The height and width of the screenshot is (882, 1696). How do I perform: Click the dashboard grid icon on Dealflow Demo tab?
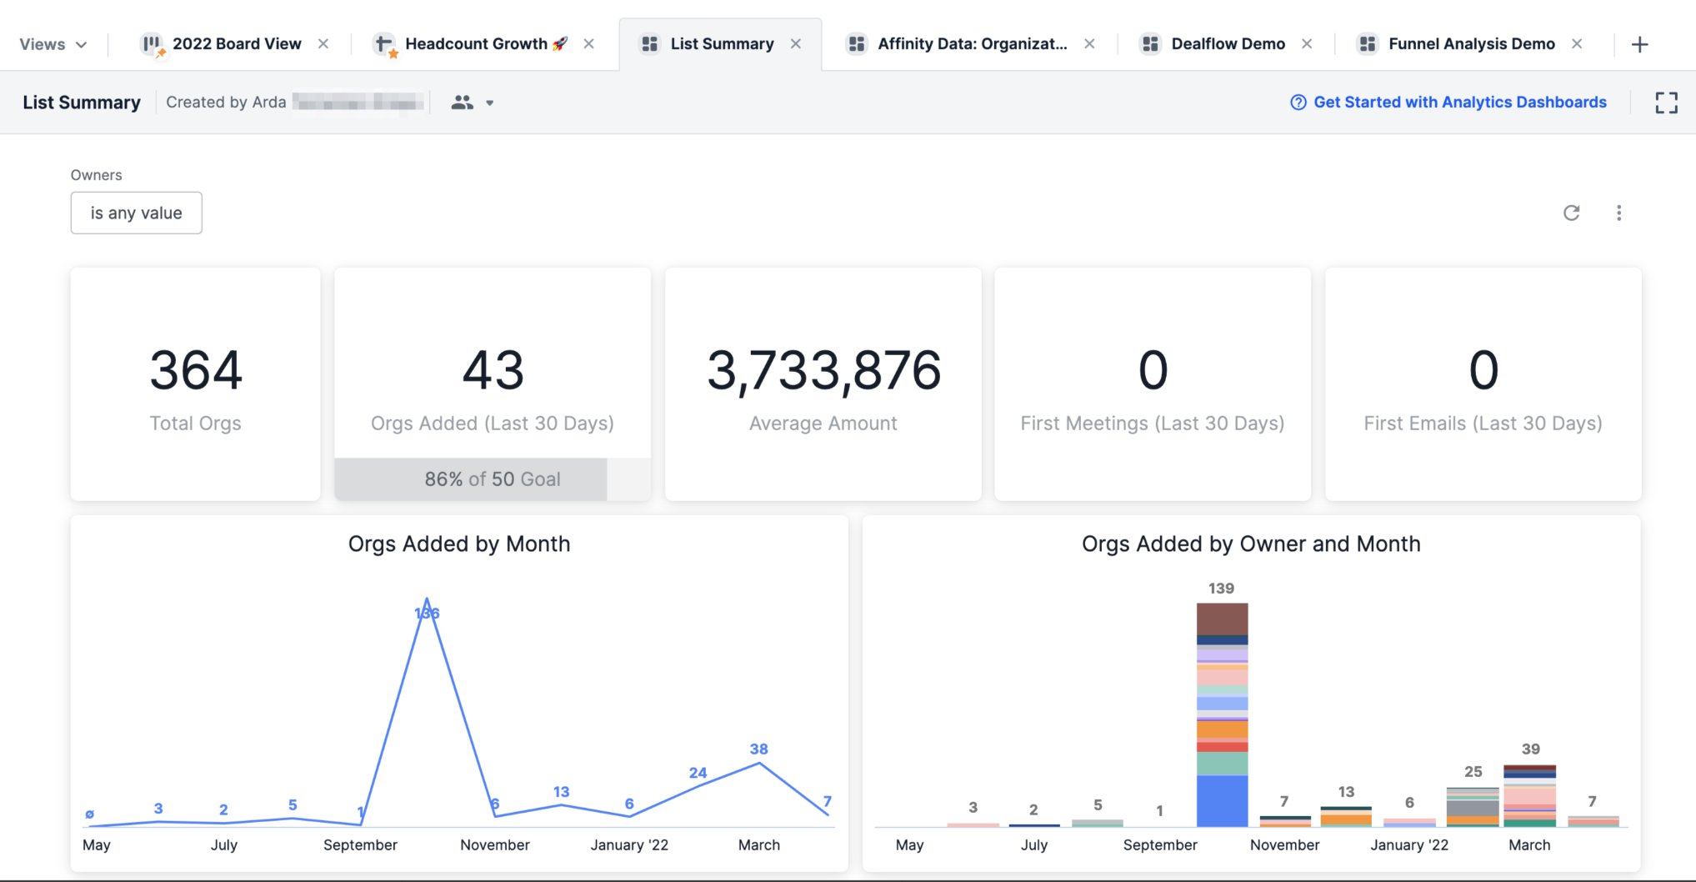tap(1150, 43)
